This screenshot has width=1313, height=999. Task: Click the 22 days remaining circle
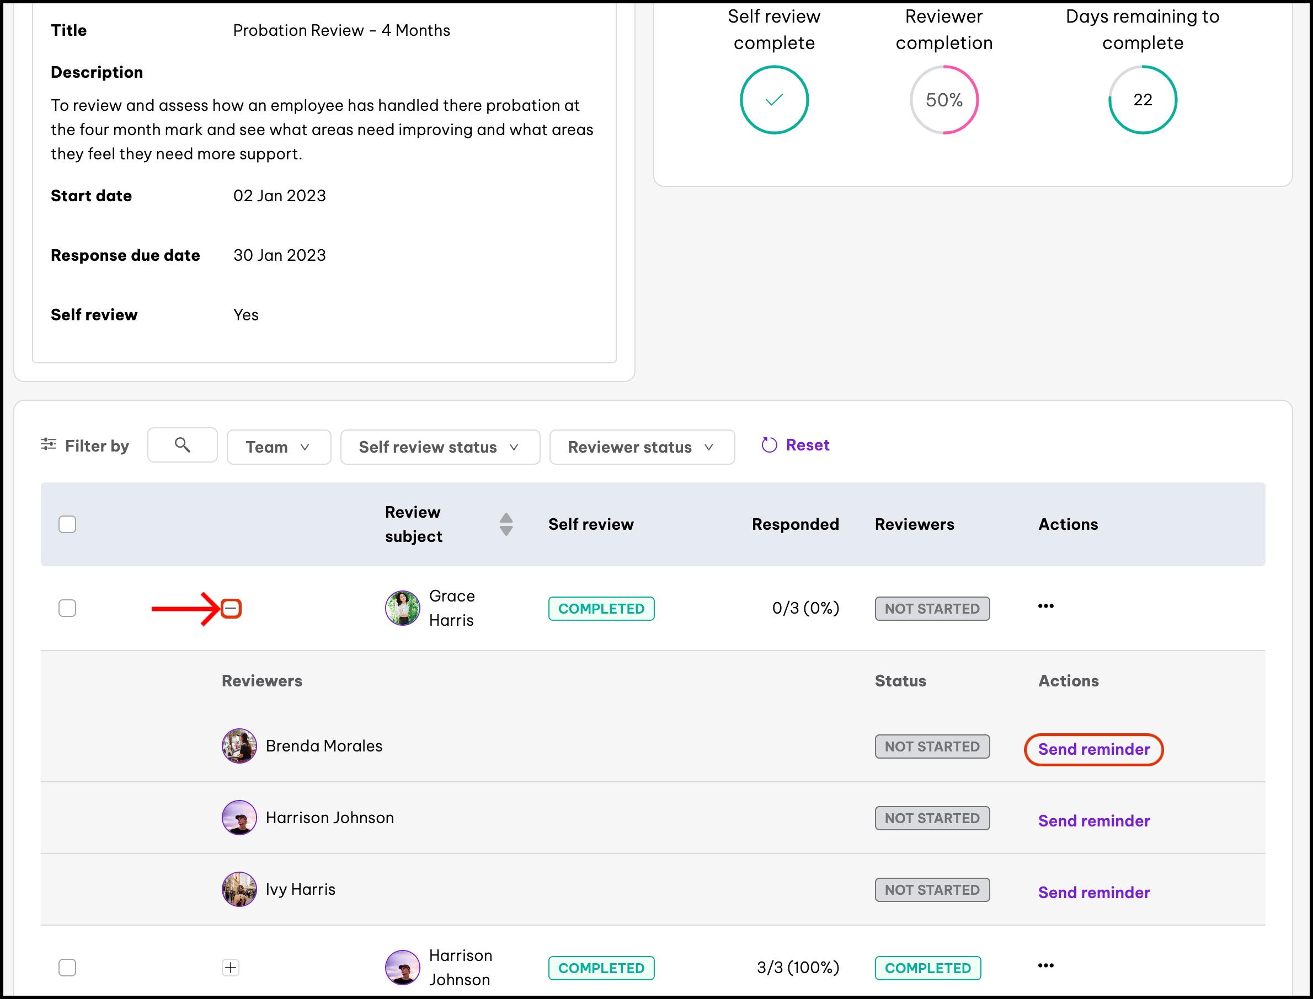click(1143, 100)
